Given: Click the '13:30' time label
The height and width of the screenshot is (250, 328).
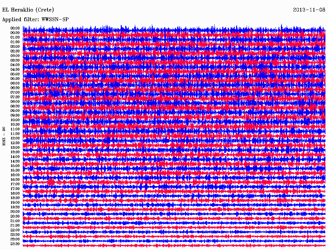Looking at the screenshot, I should pos(15,152).
